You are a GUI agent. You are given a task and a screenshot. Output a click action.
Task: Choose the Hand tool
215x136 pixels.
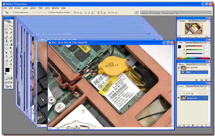6,64
